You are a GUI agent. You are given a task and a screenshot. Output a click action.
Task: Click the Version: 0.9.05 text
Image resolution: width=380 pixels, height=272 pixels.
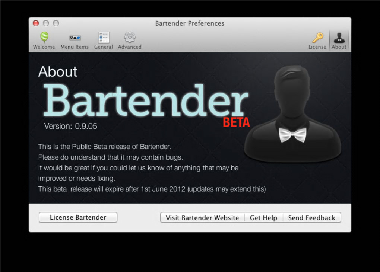coord(70,126)
